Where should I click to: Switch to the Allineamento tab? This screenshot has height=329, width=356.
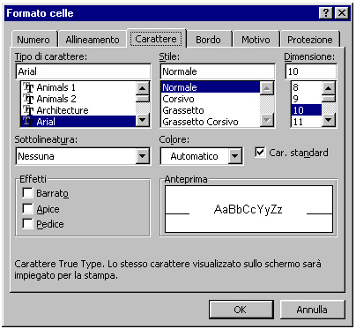[93, 40]
